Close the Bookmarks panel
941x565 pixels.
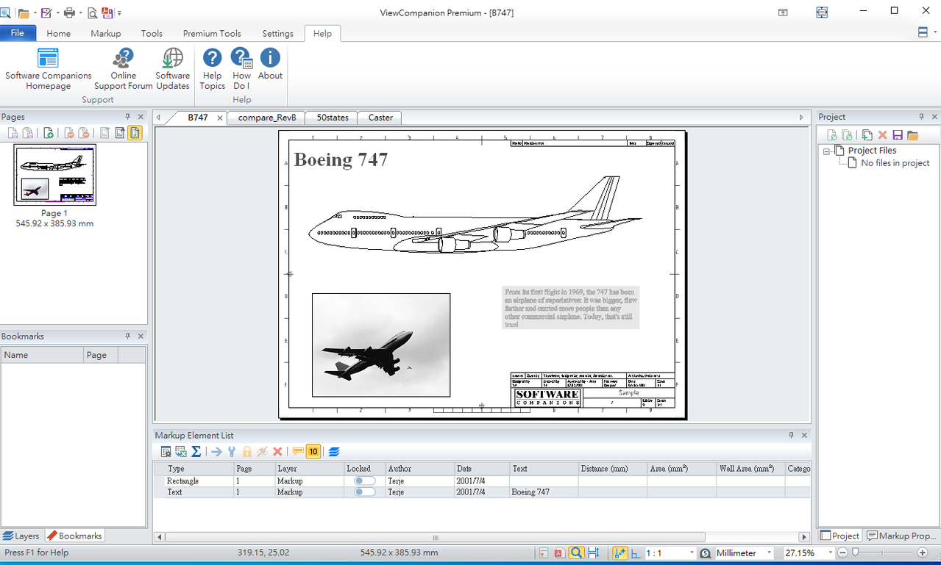(x=141, y=336)
